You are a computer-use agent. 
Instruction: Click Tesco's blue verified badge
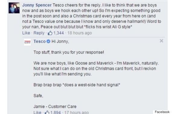(48, 42)
